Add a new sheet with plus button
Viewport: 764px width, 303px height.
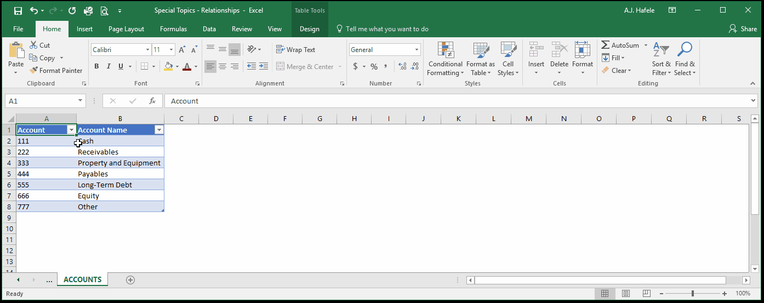130,279
